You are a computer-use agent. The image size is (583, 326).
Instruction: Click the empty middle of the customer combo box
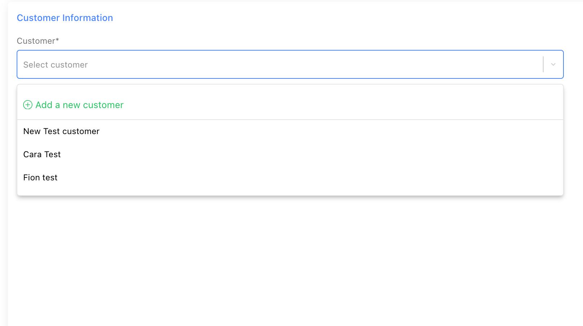tap(289, 64)
